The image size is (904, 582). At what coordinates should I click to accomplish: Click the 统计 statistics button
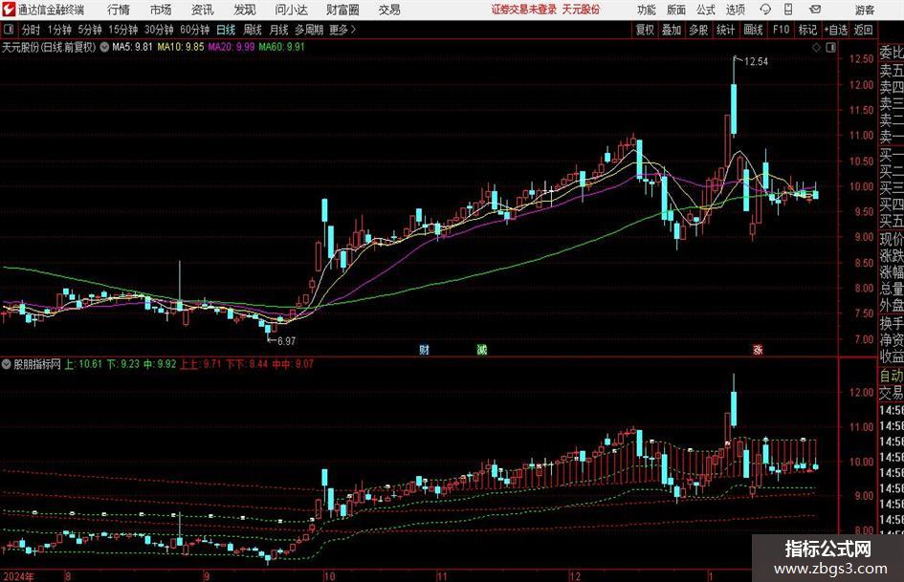725,30
